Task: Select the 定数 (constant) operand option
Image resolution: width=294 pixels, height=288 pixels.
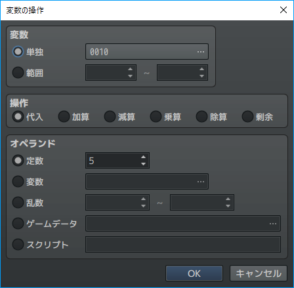Action: coord(18,161)
